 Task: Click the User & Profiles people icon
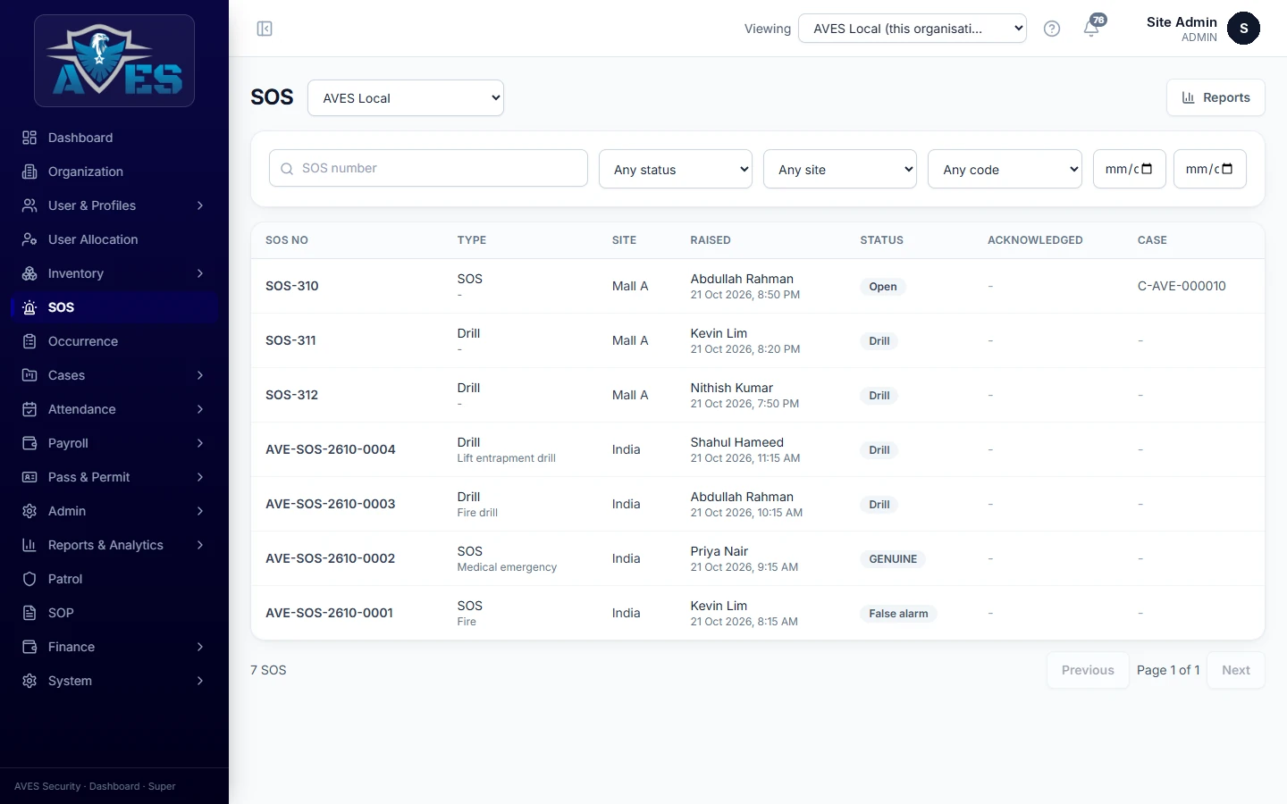pyautogui.click(x=29, y=205)
